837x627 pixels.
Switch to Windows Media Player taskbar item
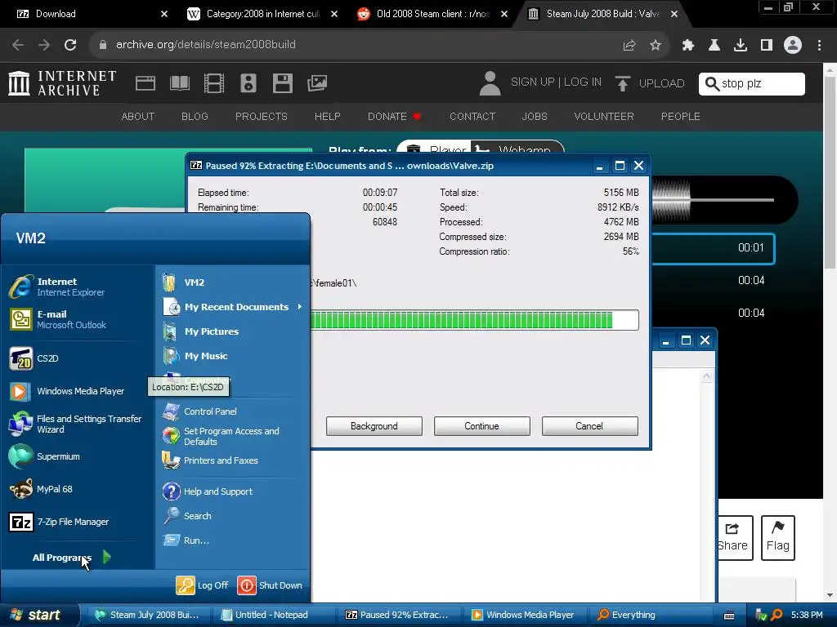[x=523, y=616]
